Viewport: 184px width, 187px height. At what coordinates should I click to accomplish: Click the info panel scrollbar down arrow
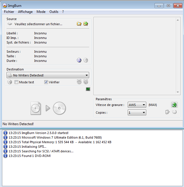click(x=178, y=92)
